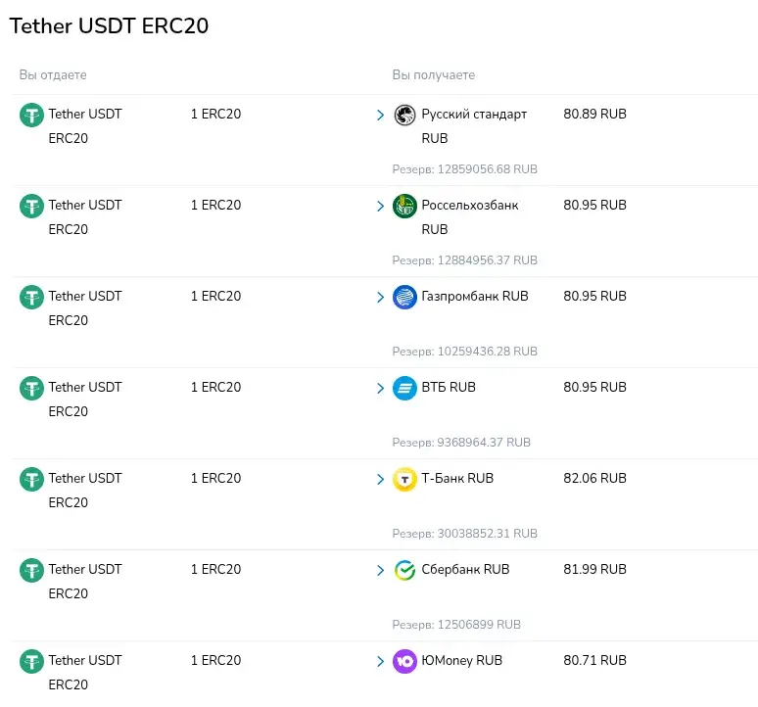Click '1 ERC20' amount in Сбербанк row

click(215, 569)
